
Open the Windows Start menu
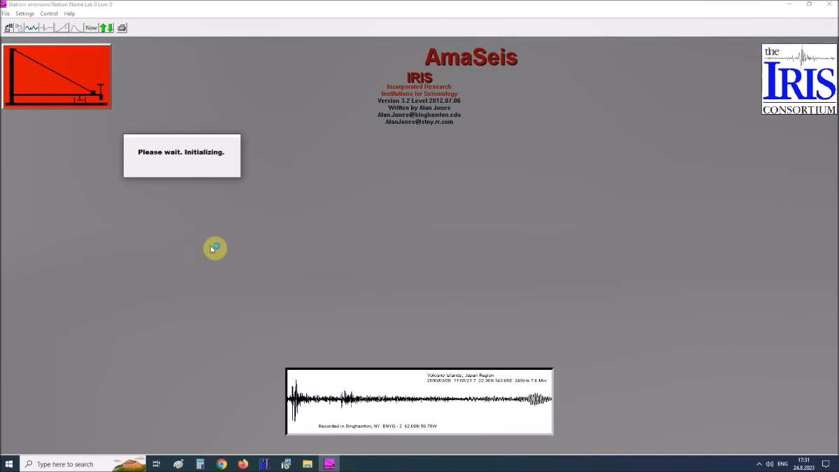pyautogui.click(x=9, y=464)
